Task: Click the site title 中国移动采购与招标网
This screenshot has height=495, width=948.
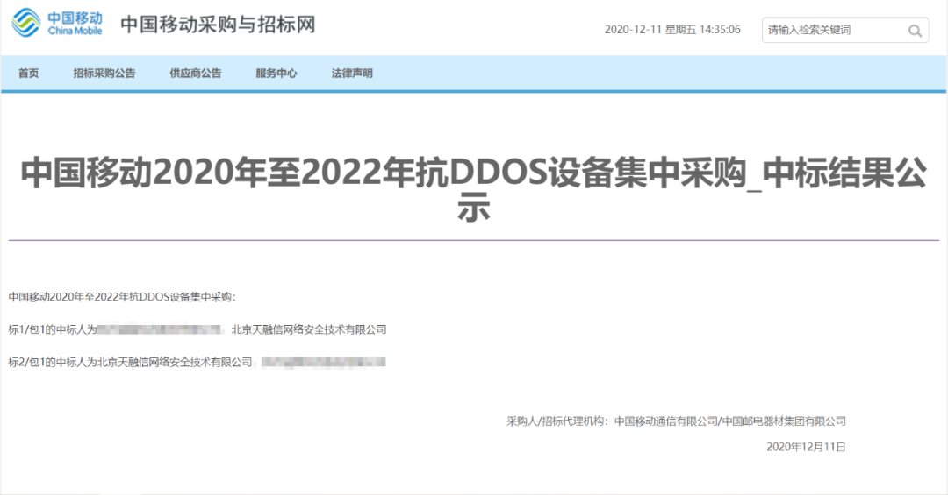Action: pyautogui.click(x=218, y=25)
